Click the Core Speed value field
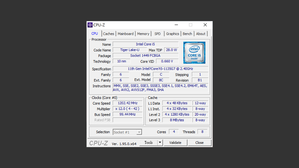Screen dimensions: 299x168 (127, 104)
